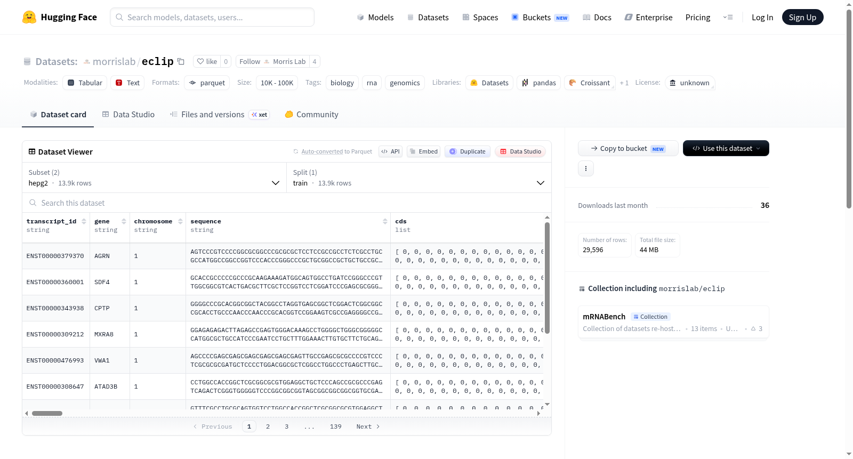Open the morrislab organization link
This screenshot has height=459, width=853.
coord(114,61)
